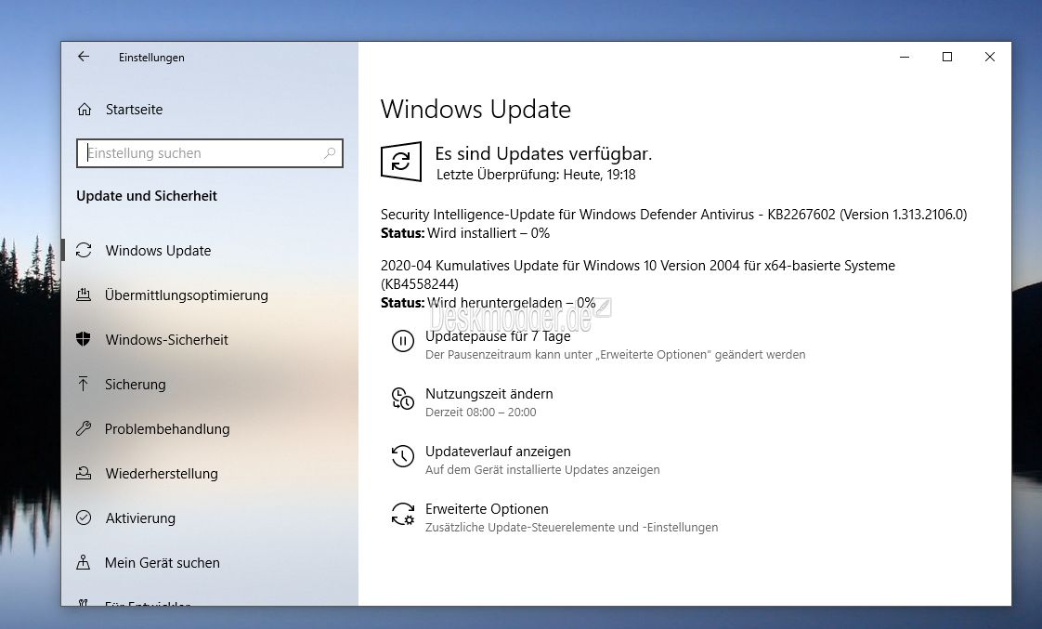Focus the Einstellung suchen search box
This screenshot has width=1042, height=629.
pyautogui.click(x=209, y=153)
